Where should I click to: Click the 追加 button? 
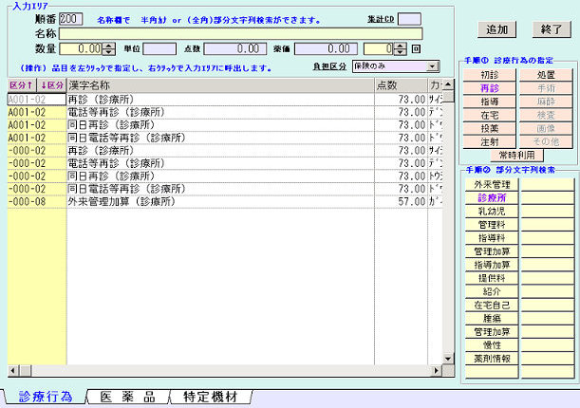point(496,29)
